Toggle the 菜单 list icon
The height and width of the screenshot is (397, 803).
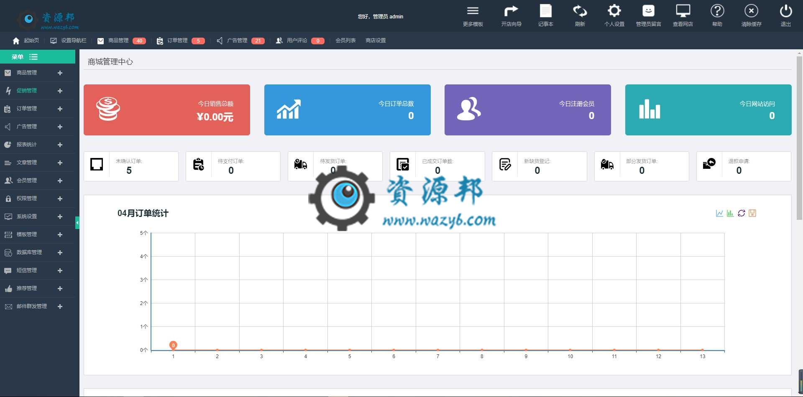pos(33,57)
